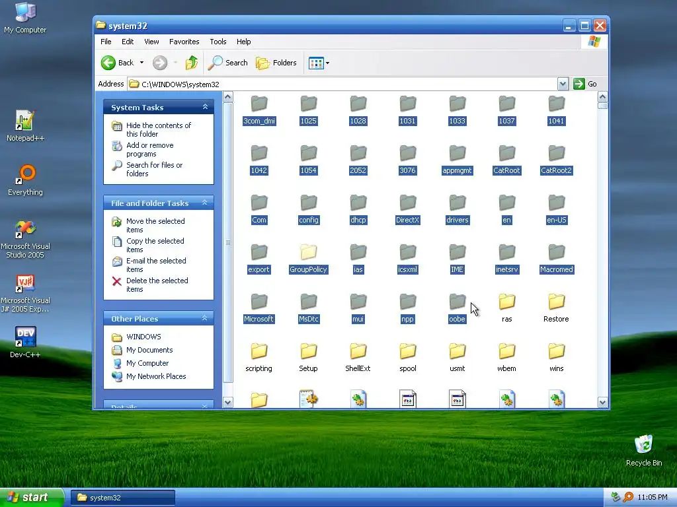Open My Documents in Other Places

pyautogui.click(x=149, y=350)
